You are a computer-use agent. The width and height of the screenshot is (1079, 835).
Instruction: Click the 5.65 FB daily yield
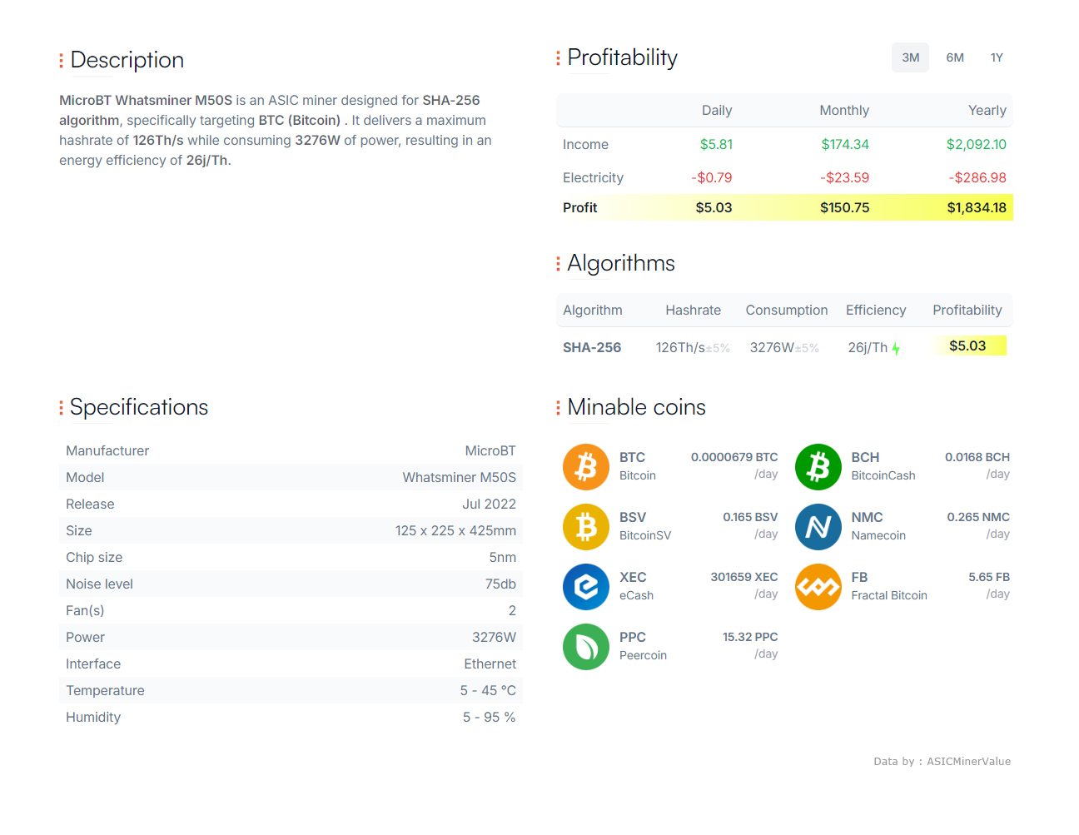click(x=989, y=577)
